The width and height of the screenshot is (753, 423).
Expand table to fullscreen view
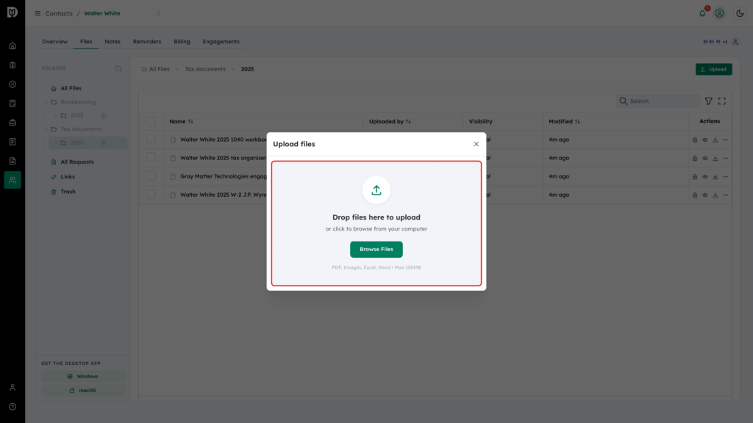click(722, 101)
